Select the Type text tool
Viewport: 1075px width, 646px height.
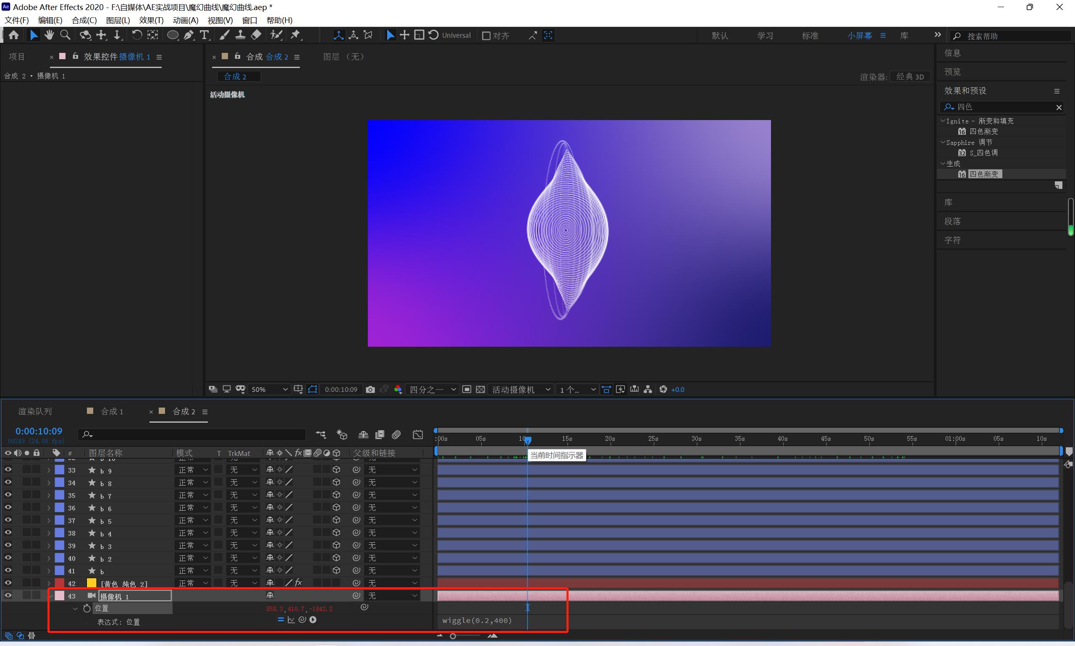[204, 35]
